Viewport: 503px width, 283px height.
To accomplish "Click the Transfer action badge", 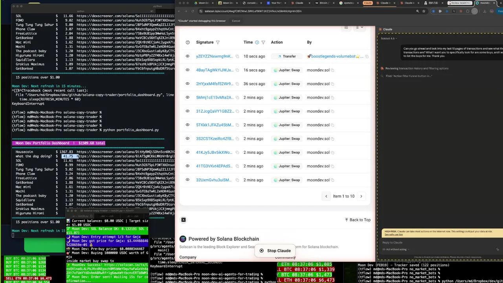I will click(286, 57).
